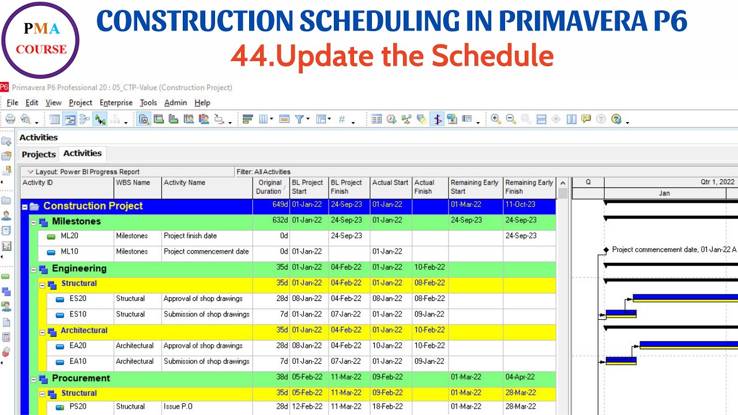The image size is (738, 415).
Task: Open the Admin menu
Action: pos(175,103)
